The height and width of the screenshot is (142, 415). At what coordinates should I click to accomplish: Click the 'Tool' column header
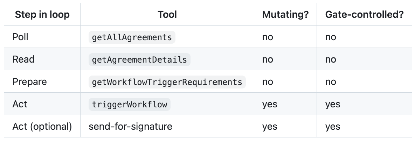[167, 15]
